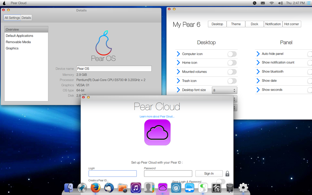
Task: Open the dark gears system dock icon
Action: pos(216,188)
